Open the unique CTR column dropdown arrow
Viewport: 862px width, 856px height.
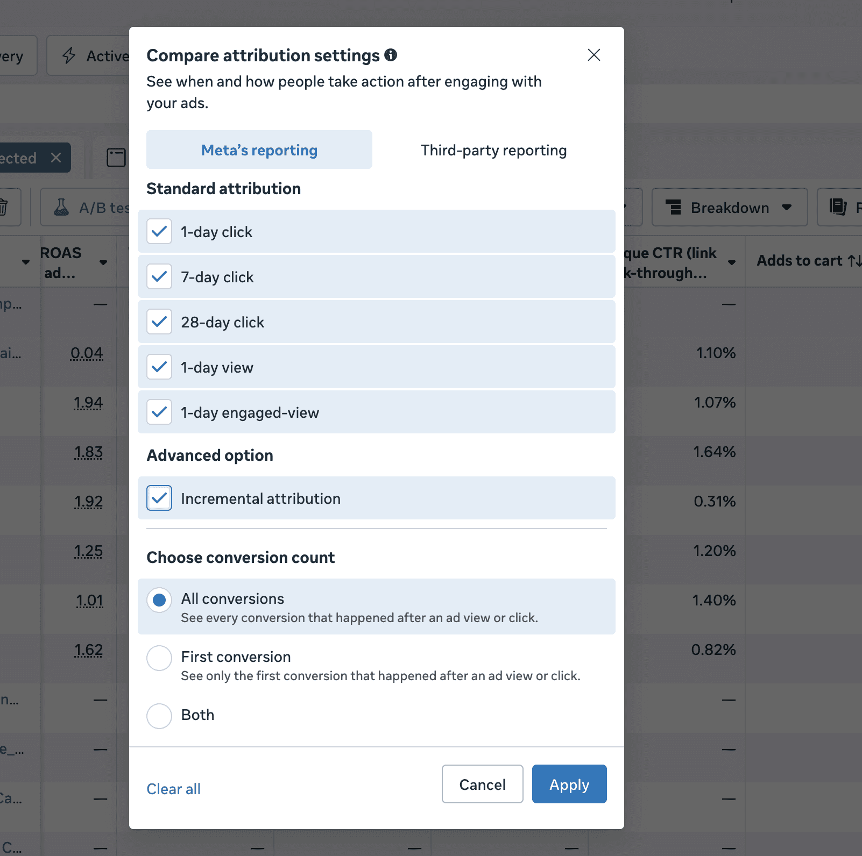732,262
